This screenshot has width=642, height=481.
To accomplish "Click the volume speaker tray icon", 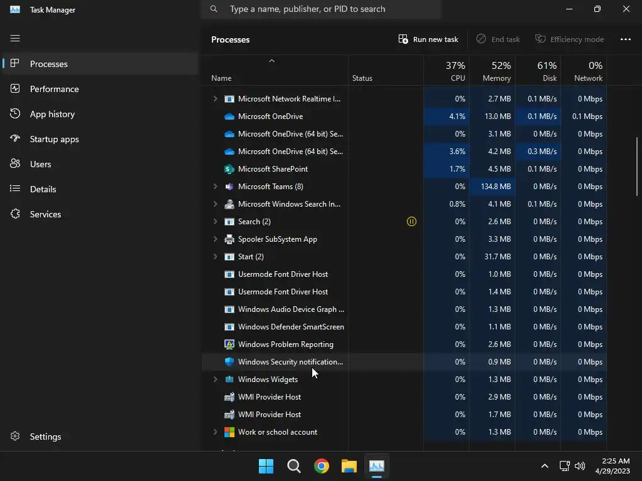I will [580, 466].
